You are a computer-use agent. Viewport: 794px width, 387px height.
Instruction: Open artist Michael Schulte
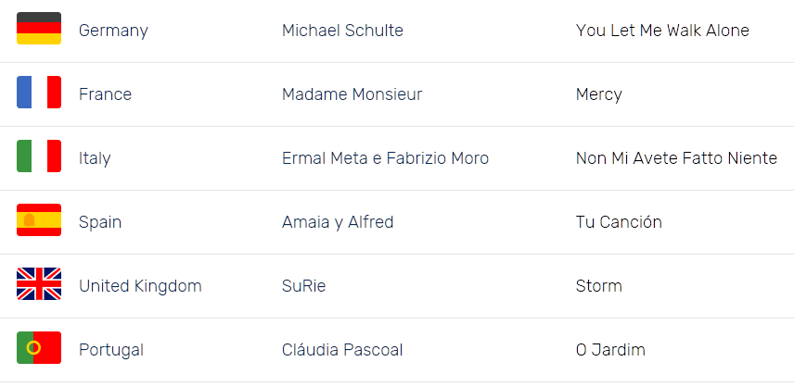(343, 31)
